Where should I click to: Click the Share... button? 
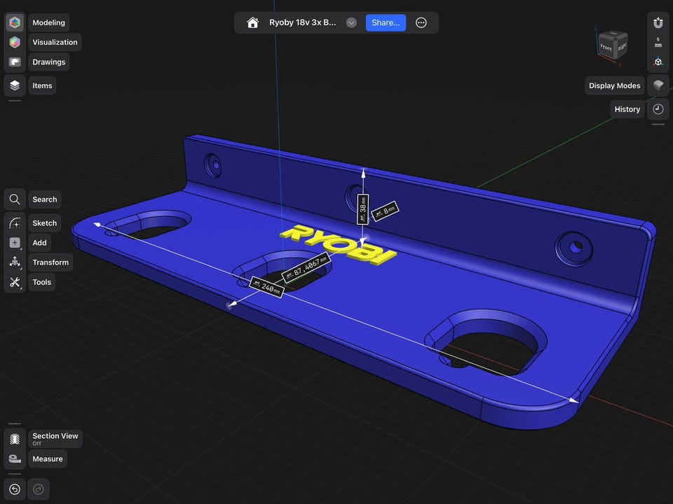(x=386, y=22)
